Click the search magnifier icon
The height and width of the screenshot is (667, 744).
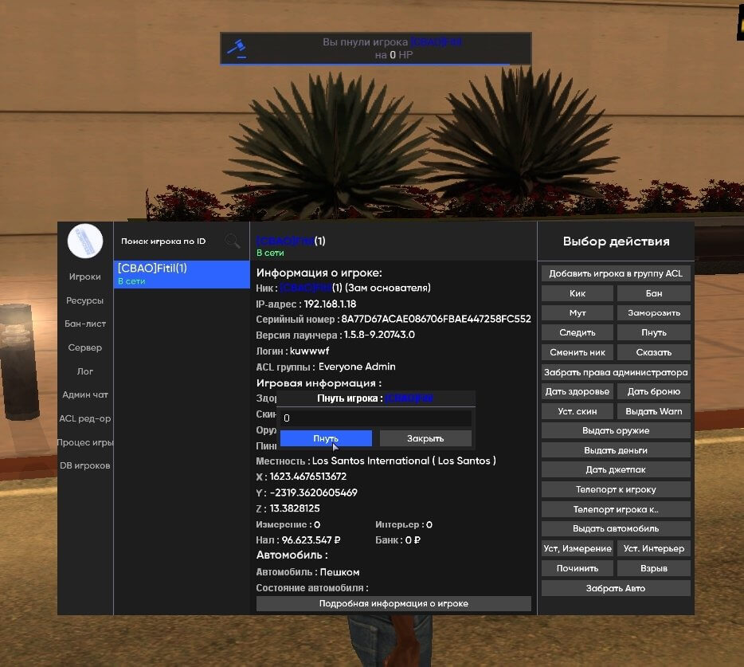point(232,241)
